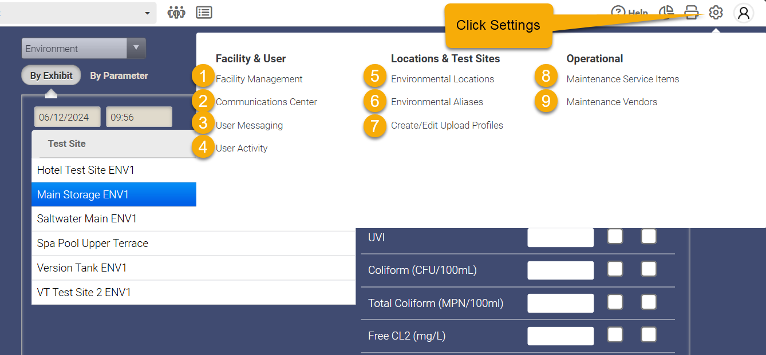Viewport: 766px width, 355px height.
Task: Tick the first checkbox in Free CL2 row
Action: coord(615,334)
